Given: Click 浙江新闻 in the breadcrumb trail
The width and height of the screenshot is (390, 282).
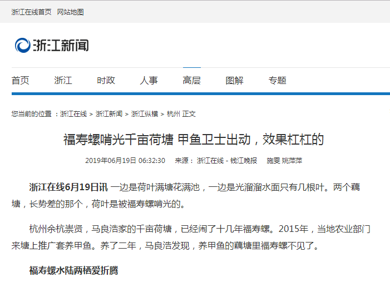Looking at the screenshot, I should (109, 114).
